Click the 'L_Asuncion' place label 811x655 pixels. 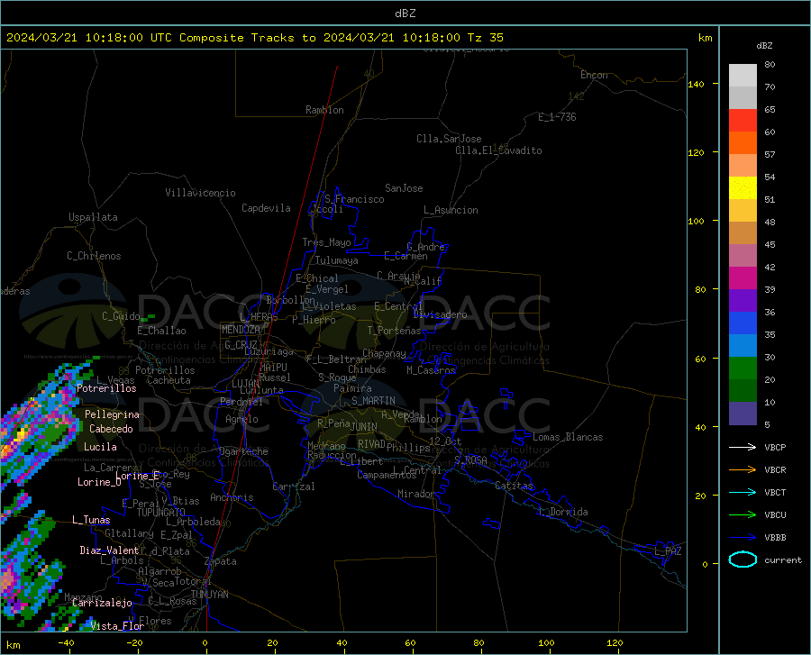(x=451, y=211)
